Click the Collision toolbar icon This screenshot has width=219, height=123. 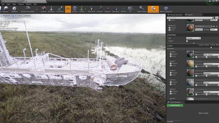(82, 9)
